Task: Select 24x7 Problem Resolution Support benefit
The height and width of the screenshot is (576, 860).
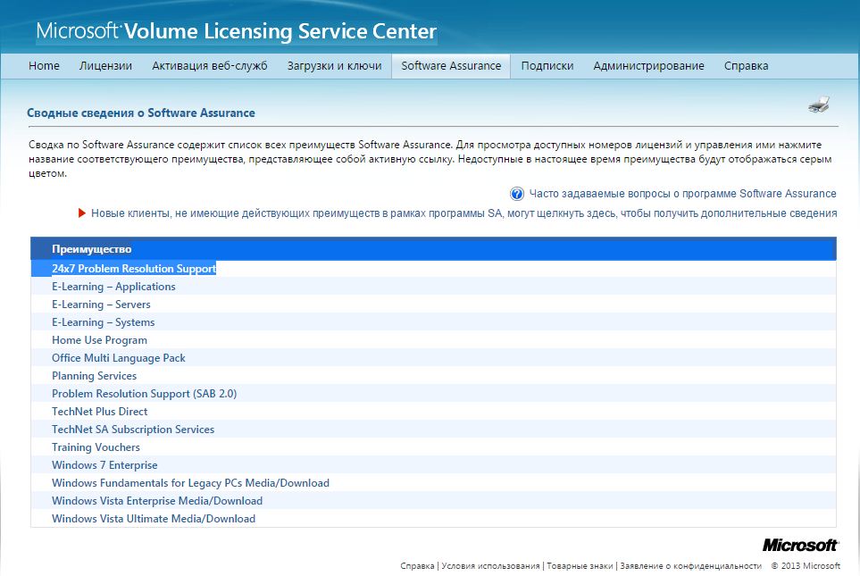Action: coord(134,269)
